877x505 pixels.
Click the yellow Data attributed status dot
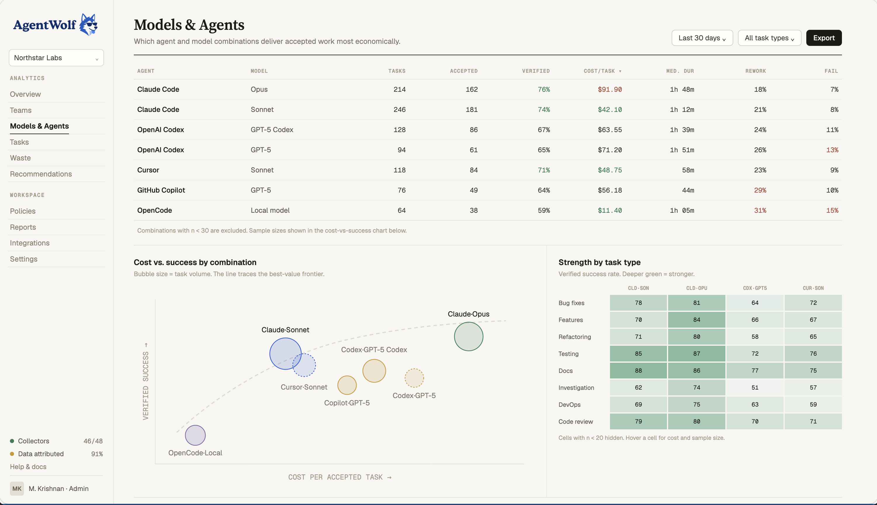click(12, 454)
